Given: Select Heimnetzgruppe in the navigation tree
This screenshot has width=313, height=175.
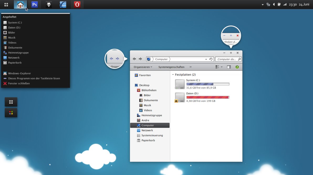Looking at the screenshot, I should click(152, 115).
